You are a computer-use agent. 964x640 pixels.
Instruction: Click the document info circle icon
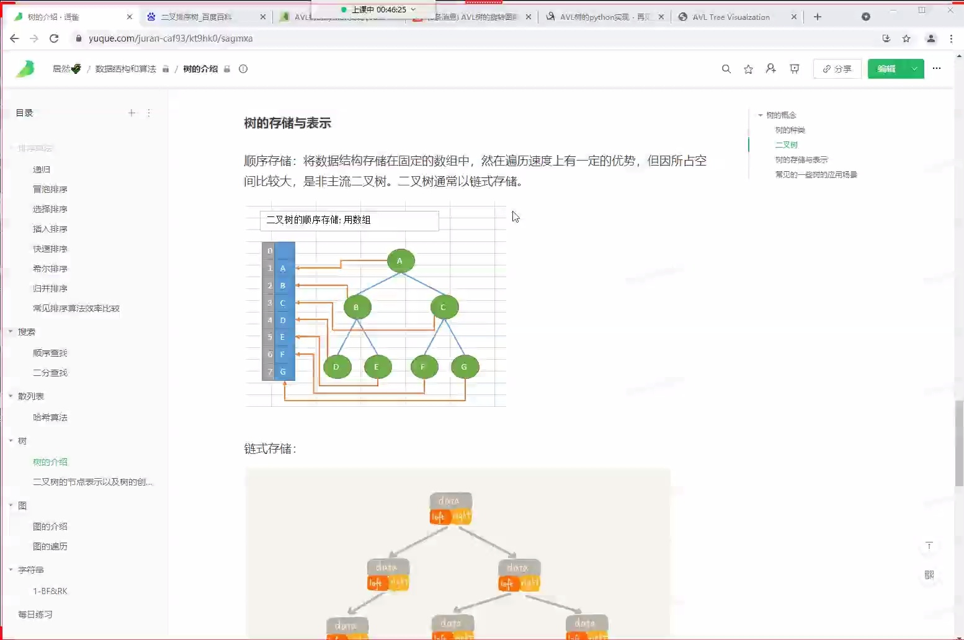(x=243, y=69)
